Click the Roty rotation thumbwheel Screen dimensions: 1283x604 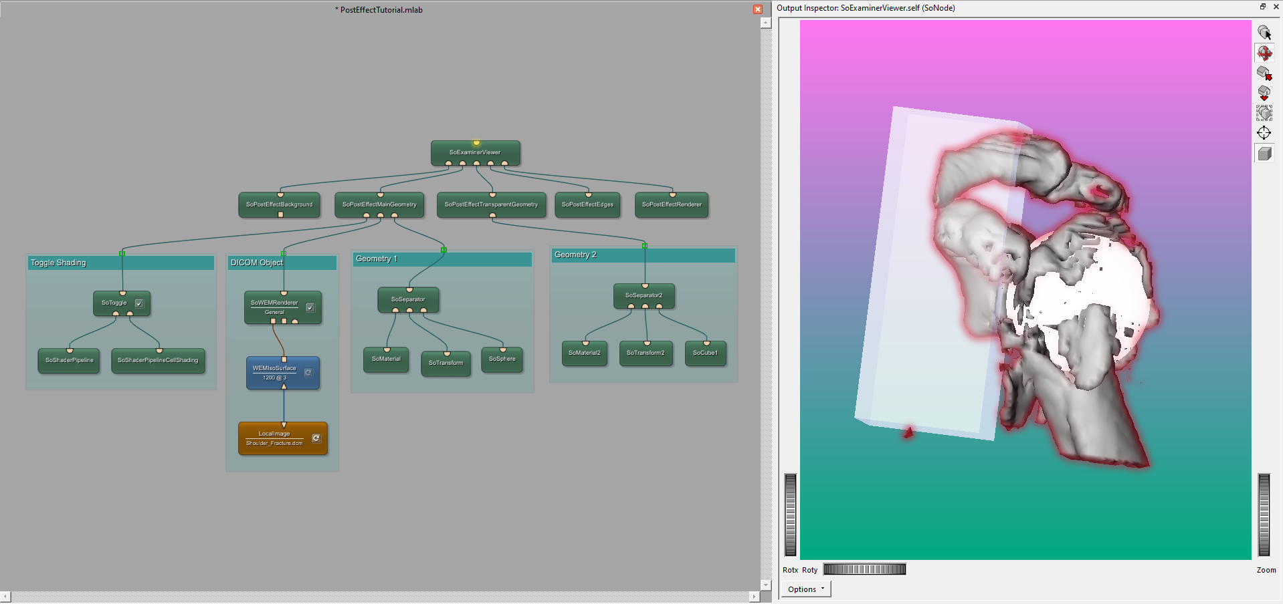(864, 569)
